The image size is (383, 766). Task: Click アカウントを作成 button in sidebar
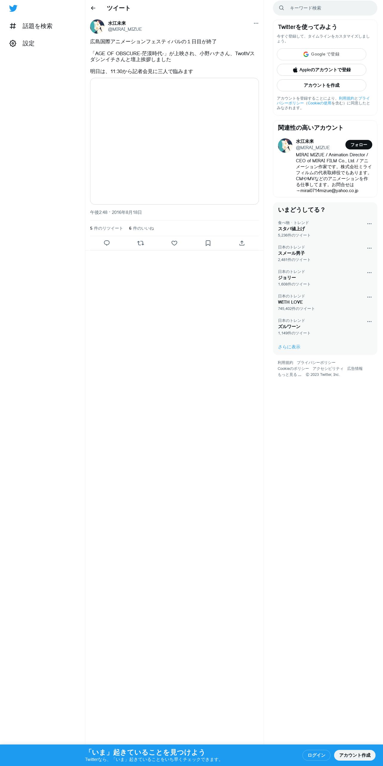(322, 85)
